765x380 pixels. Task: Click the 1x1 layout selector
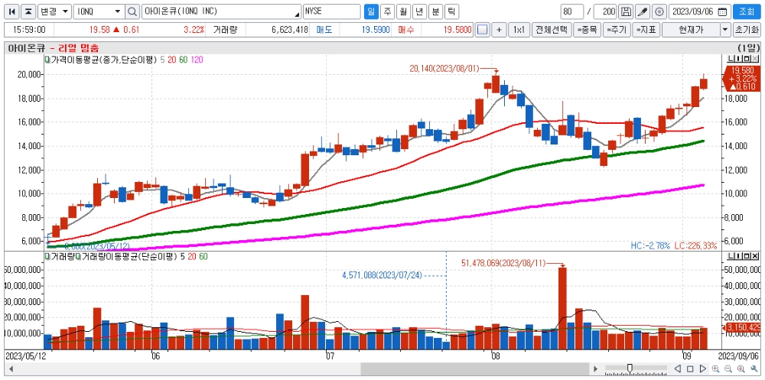tap(519, 30)
